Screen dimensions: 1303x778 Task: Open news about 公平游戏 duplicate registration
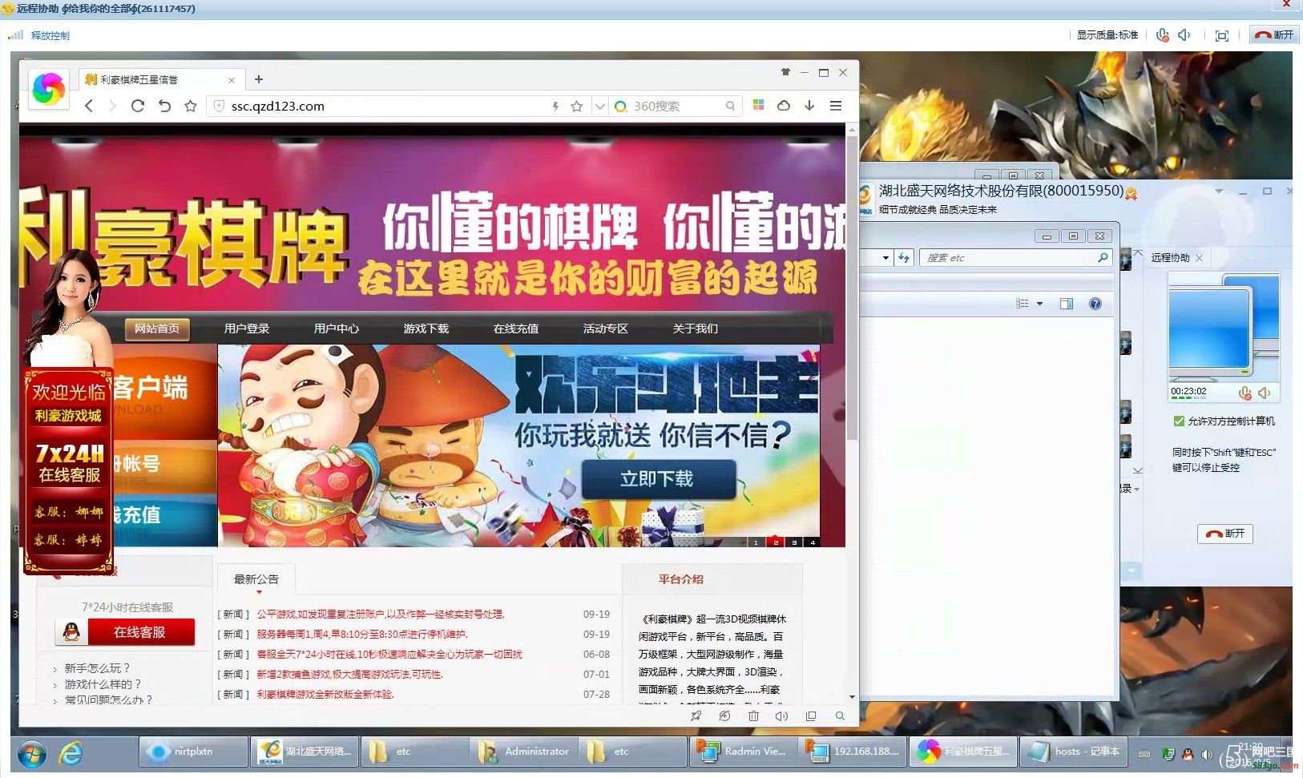381,615
